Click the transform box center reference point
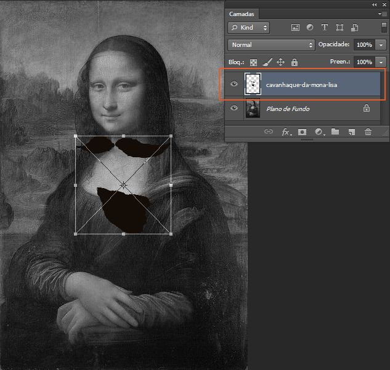390x370 pixels. 123,185
